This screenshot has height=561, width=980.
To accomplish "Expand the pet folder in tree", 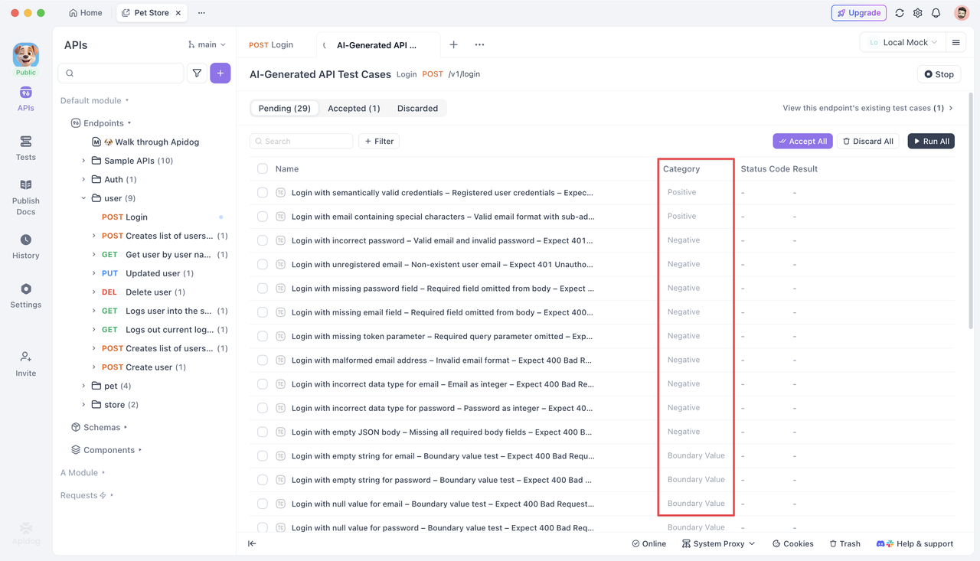I will [83, 386].
